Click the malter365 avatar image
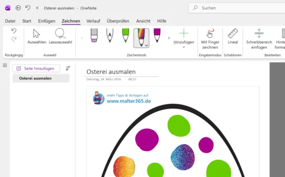Viewport: 285px width, 177px height. point(98,98)
